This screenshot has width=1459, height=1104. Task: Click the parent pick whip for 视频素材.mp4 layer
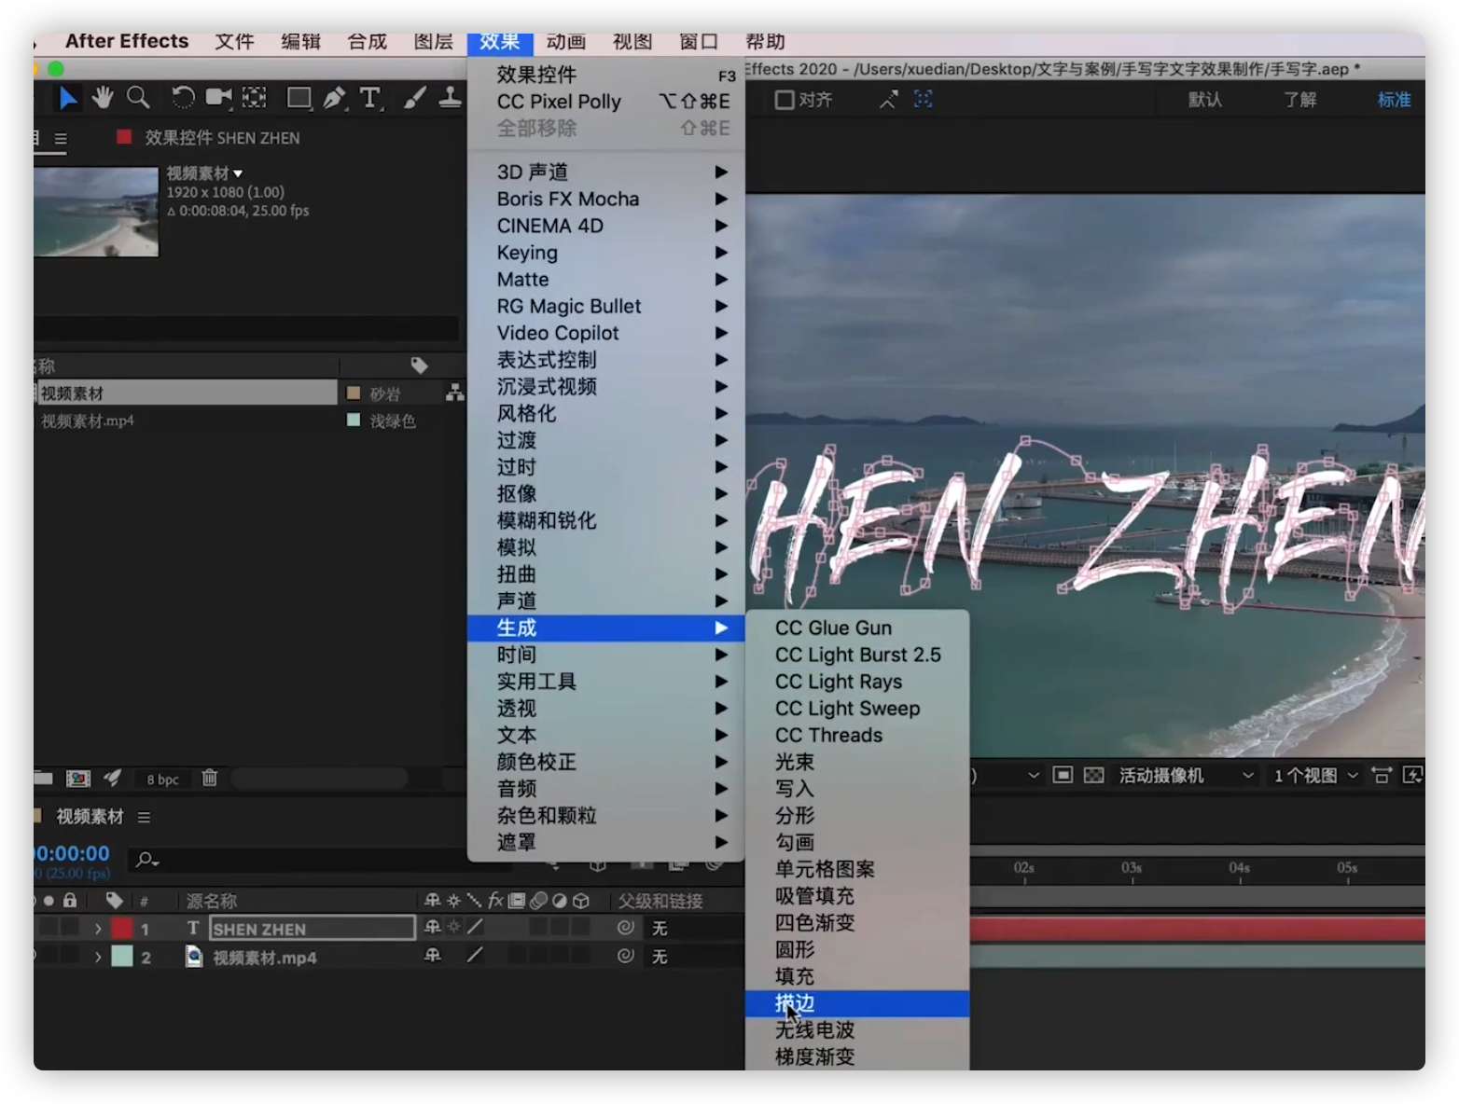626,956
